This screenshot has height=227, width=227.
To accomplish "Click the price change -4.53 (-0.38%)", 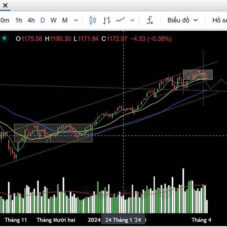I will click(x=151, y=39).
